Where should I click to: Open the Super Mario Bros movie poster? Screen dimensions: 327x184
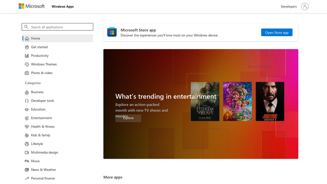point(237,101)
